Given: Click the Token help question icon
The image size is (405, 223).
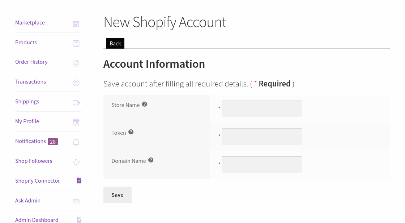Looking at the screenshot, I should coord(131,132).
